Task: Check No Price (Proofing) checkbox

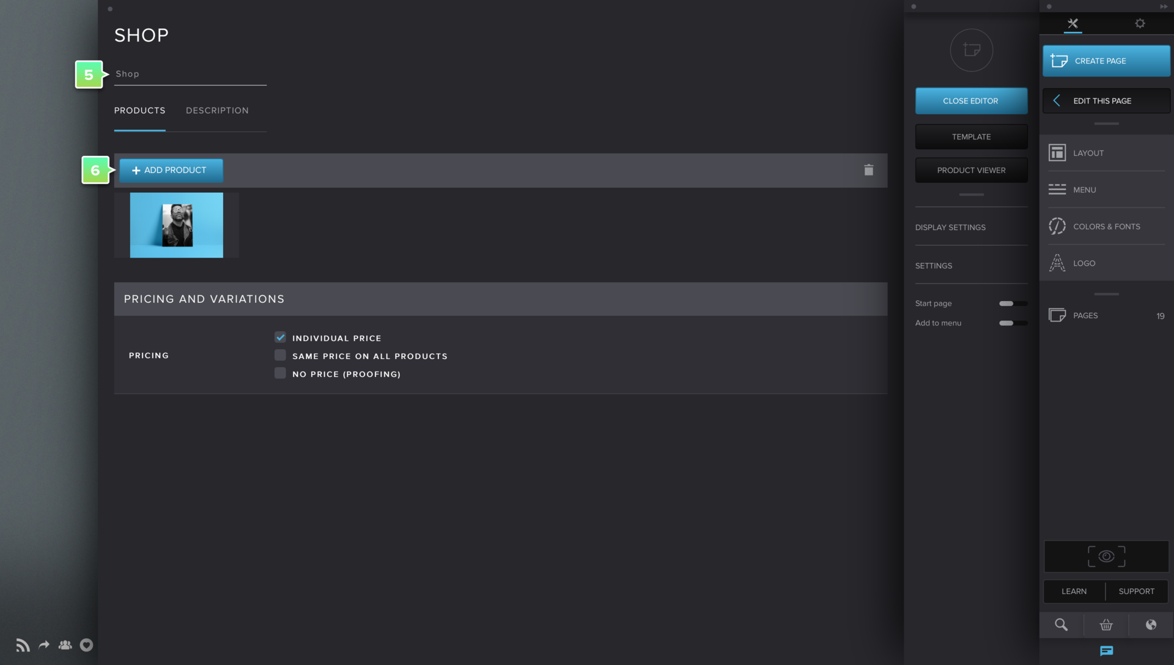Action: click(280, 373)
